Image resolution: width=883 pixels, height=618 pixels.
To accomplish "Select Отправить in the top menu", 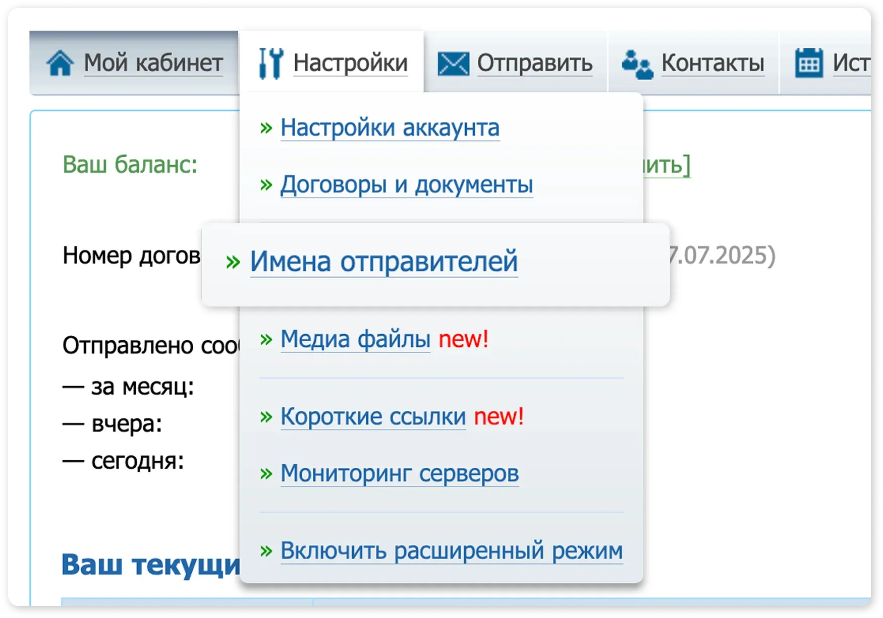I will click(x=534, y=62).
